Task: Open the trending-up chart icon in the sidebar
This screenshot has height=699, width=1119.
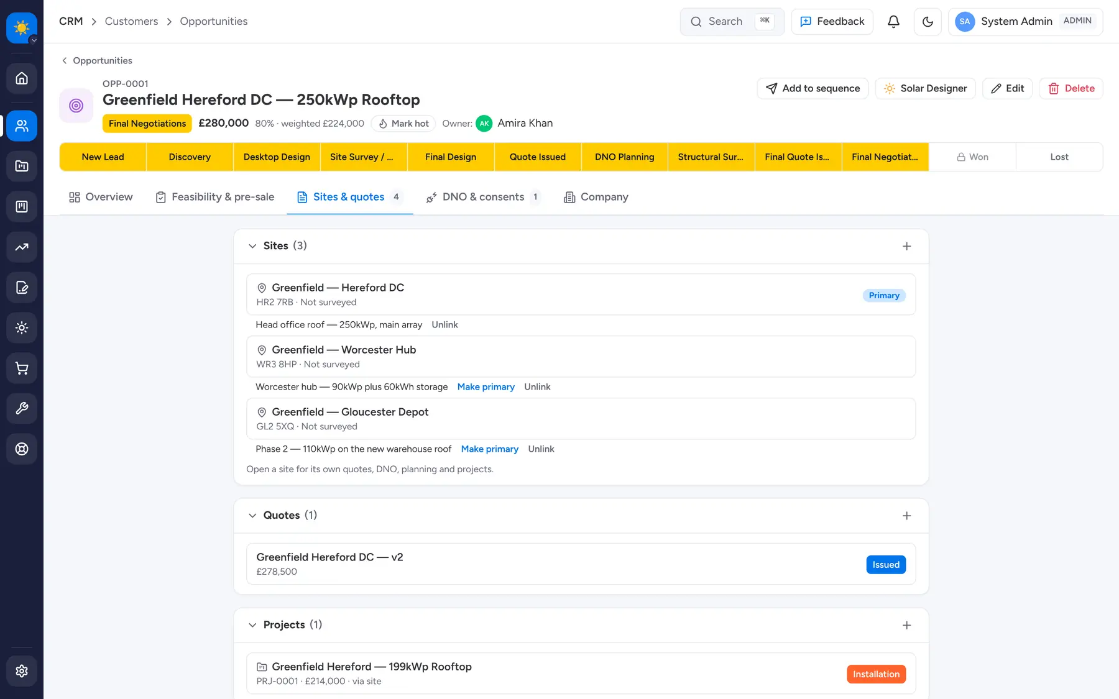Action: coord(22,247)
